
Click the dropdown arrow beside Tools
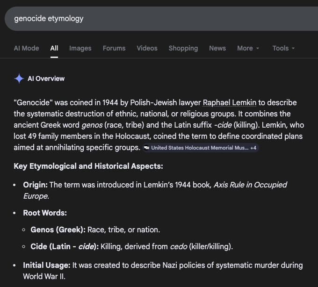click(x=293, y=49)
